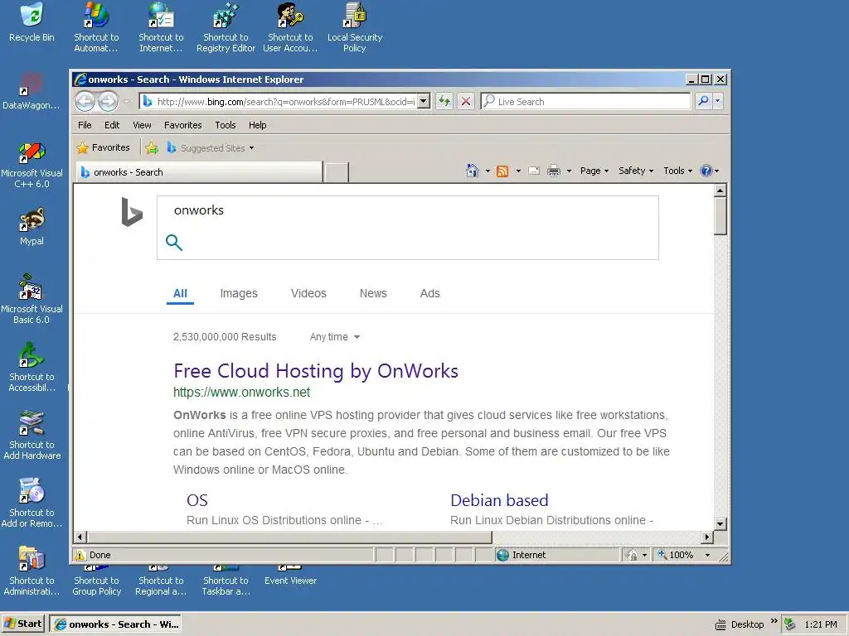Image resolution: width=849 pixels, height=636 pixels.
Task: Click the Help question mark icon
Action: tap(706, 171)
